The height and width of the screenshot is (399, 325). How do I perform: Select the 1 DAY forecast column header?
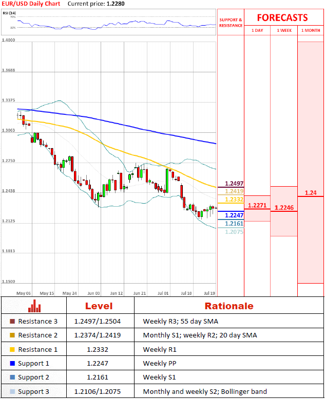pyautogui.click(x=257, y=30)
